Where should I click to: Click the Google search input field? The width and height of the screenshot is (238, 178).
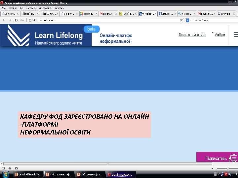click(x=215, y=20)
